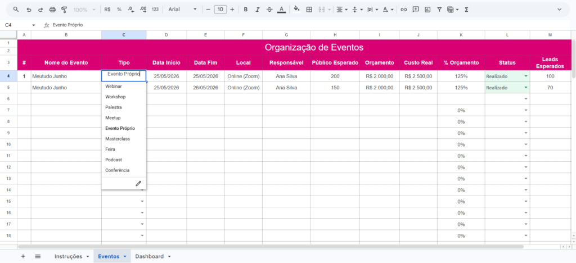Redo the last action
The width and height of the screenshot is (576, 263).
[x=40, y=10]
